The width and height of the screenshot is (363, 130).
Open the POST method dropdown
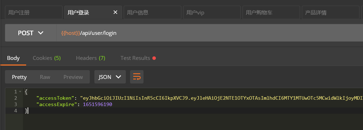point(31,33)
